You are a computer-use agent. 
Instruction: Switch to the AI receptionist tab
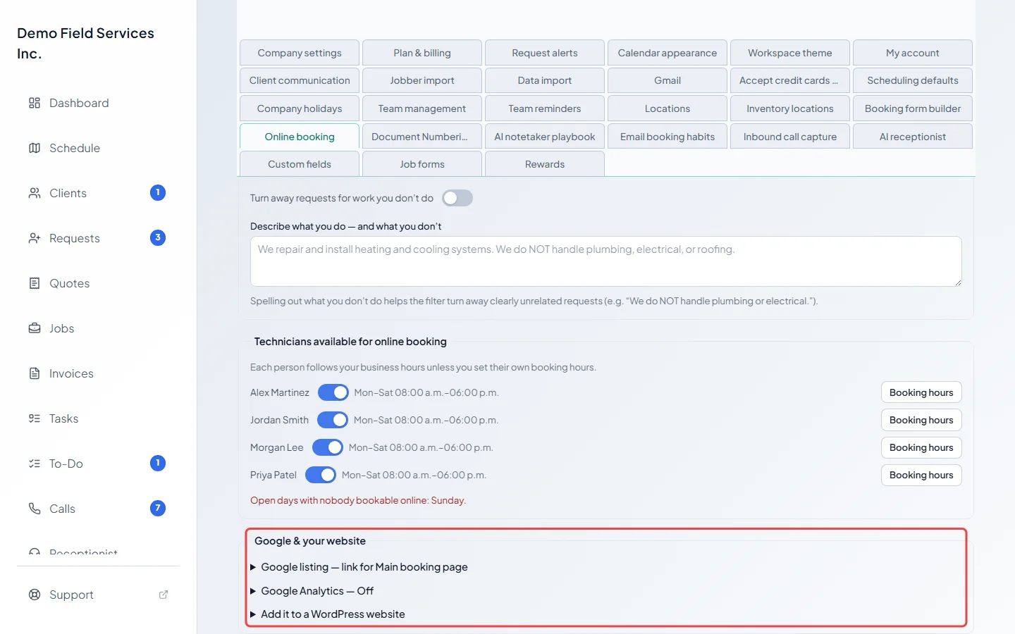point(913,137)
